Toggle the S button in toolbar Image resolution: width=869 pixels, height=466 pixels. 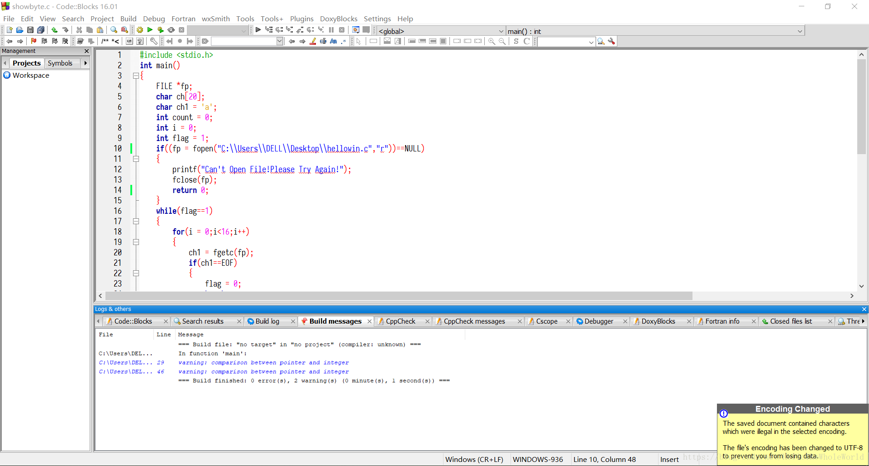pyautogui.click(x=516, y=41)
